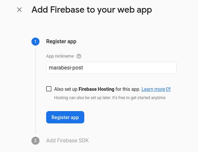Focus the App nickname input field
Image resolution: width=198 pixels, height=152 pixels.
tap(111, 68)
